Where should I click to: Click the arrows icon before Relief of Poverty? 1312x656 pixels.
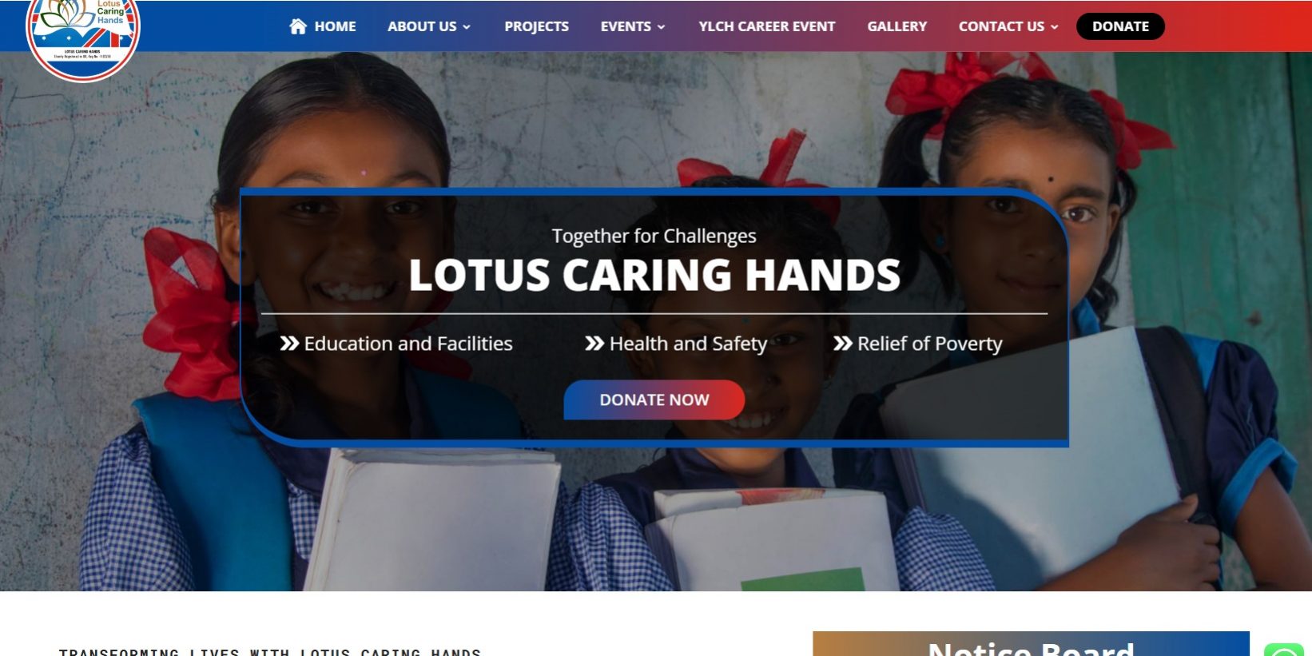[842, 344]
